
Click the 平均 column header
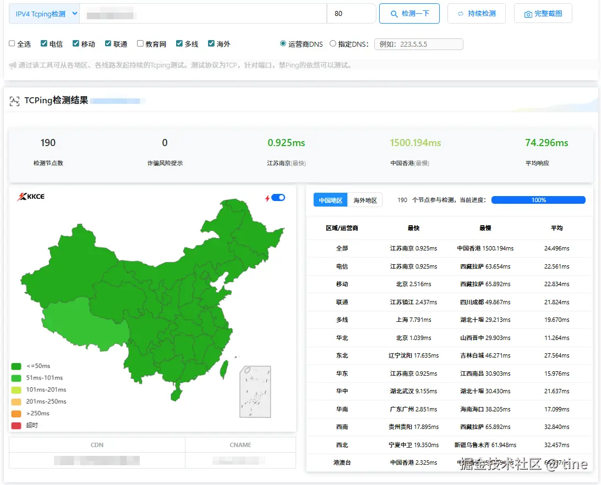pos(557,228)
